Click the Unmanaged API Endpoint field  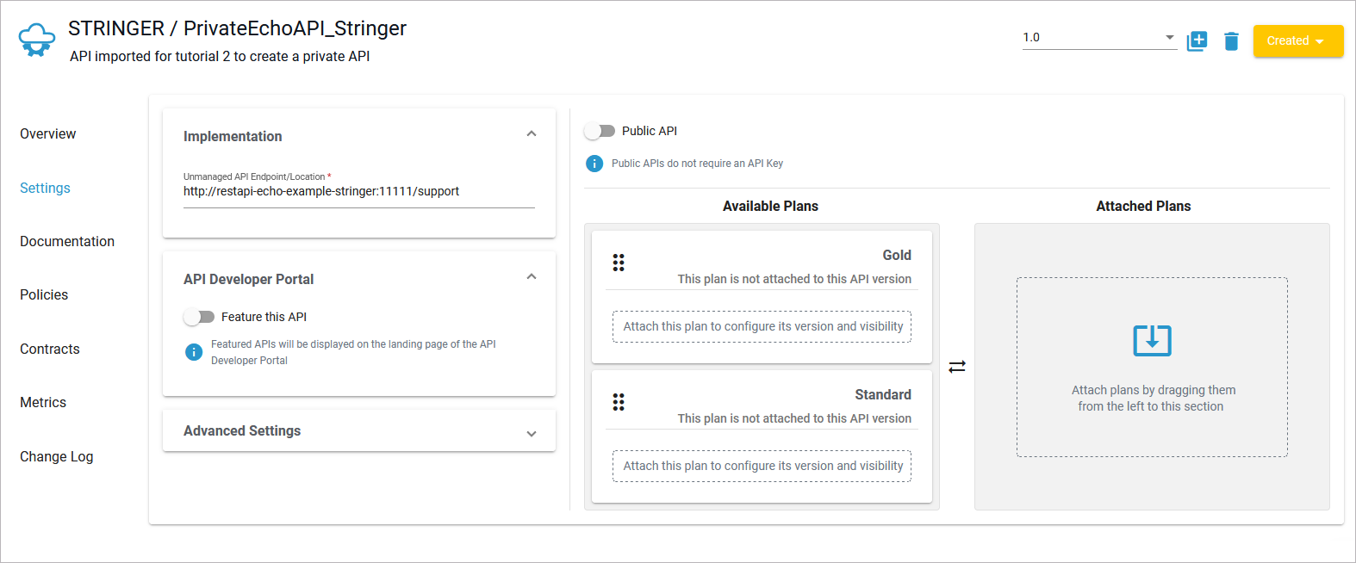358,192
